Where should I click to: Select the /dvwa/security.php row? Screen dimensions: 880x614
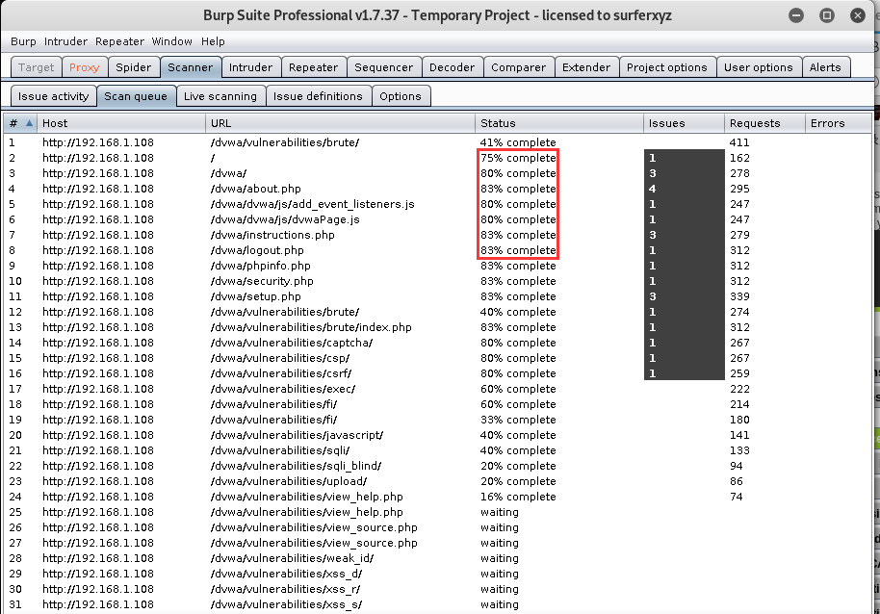[x=438, y=281]
